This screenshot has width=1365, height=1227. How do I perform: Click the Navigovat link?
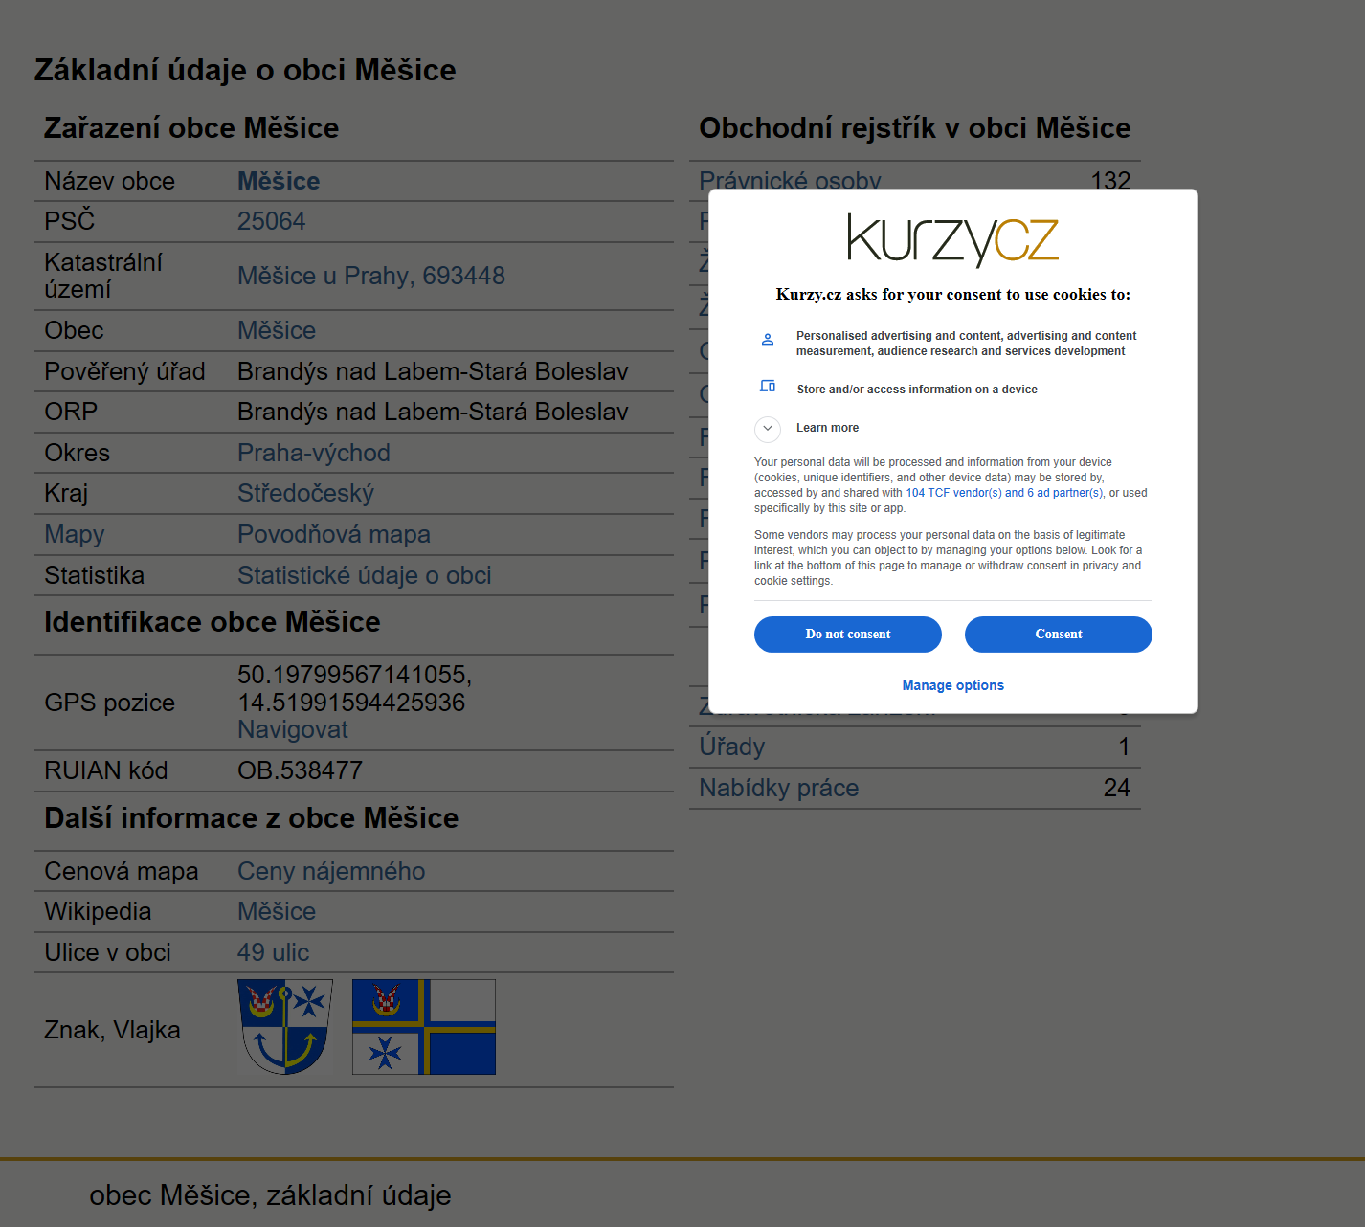(293, 729)
